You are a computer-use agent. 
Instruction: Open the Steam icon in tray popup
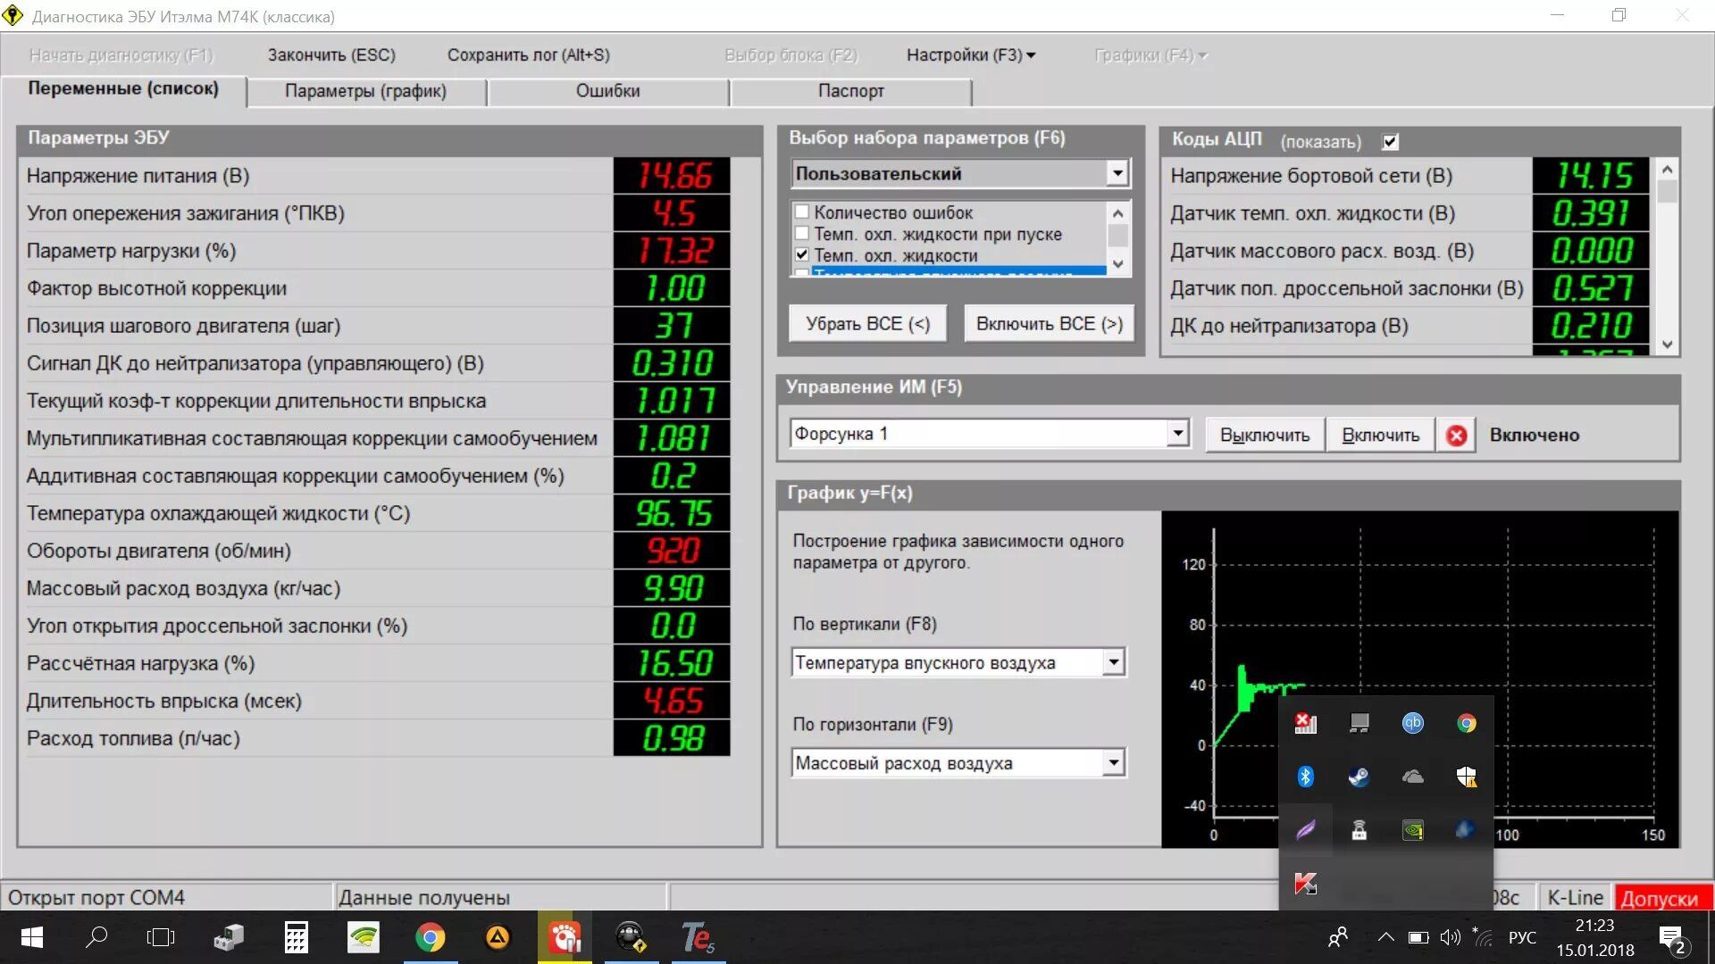click(1359, 777)
